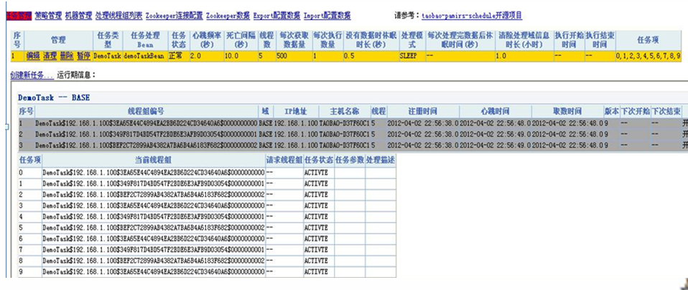Image resolution: width=688 pixels, height=290 pixels.
Task: Select current thread group of task item 0
Action: (154, 173)
